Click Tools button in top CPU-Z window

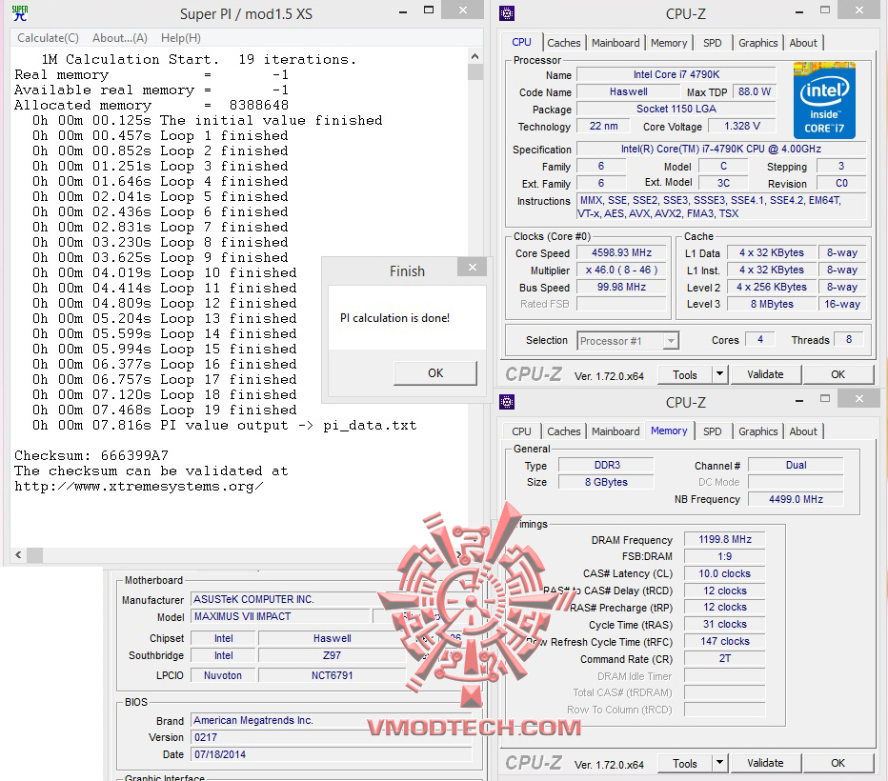pos(685,374)
